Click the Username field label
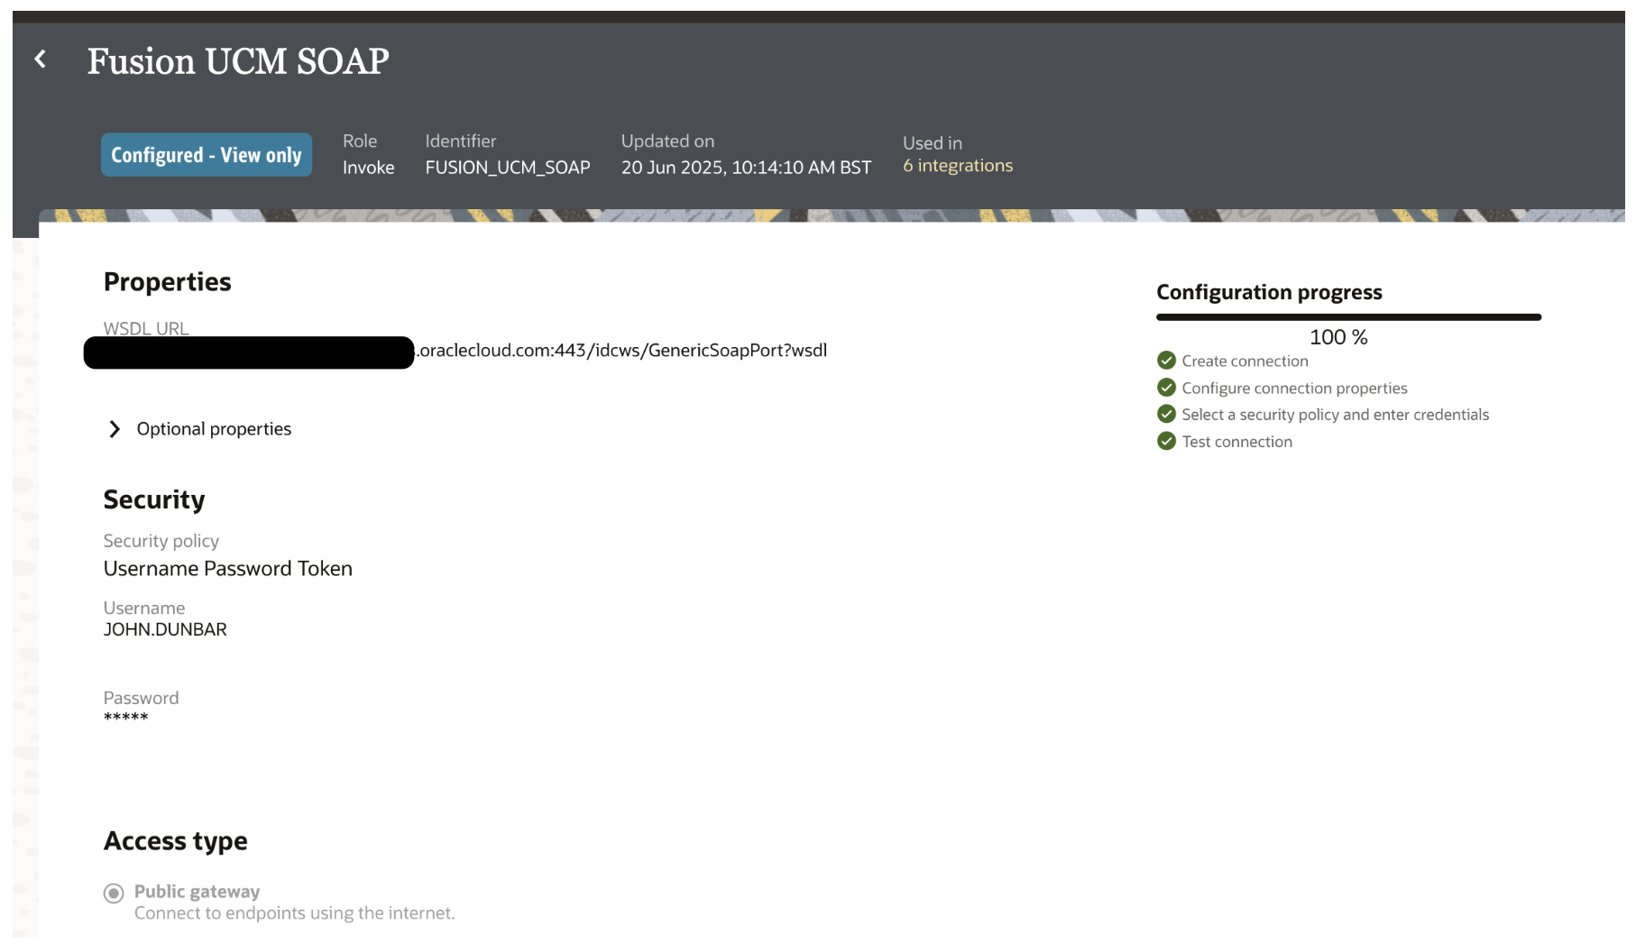The image size is (1636, 952). click(x=144, y=609)
